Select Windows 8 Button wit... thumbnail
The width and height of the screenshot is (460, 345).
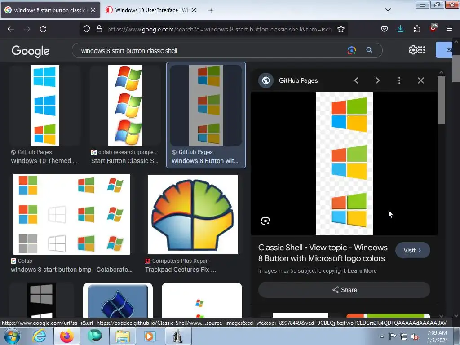[206, 106]
